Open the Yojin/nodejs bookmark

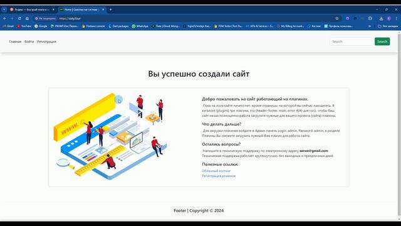tap(197, 26)
